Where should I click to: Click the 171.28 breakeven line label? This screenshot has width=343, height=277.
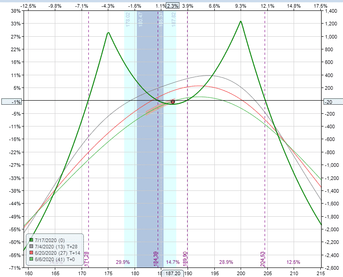tap(86, 258)
